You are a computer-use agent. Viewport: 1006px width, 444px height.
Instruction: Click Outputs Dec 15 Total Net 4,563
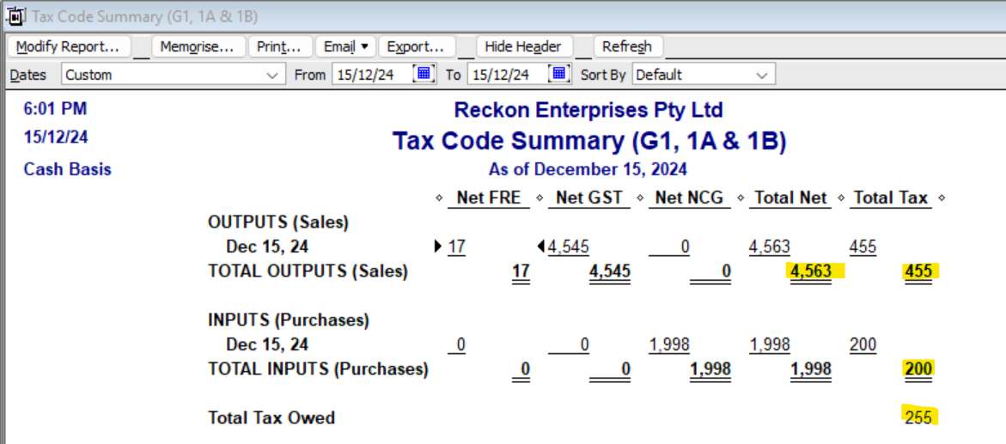pyautogui.click(x=770, y=247)
